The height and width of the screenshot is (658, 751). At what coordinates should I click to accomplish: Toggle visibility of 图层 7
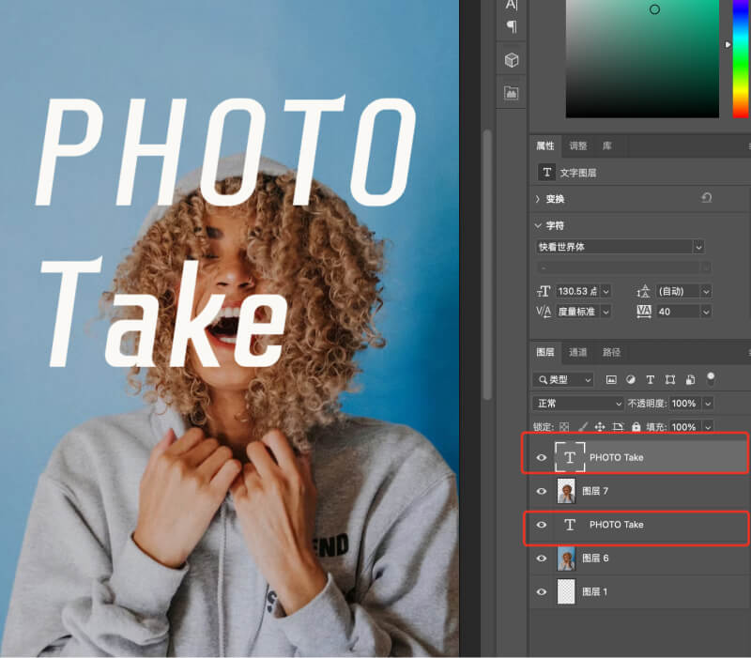pyautogui.click(x=541, y=491)
